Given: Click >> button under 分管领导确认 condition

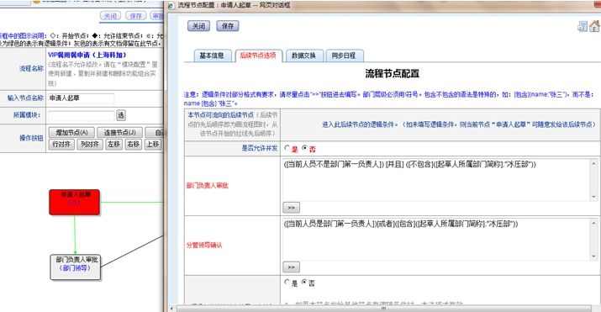Looking at the screenshot, I should (292, 267).
